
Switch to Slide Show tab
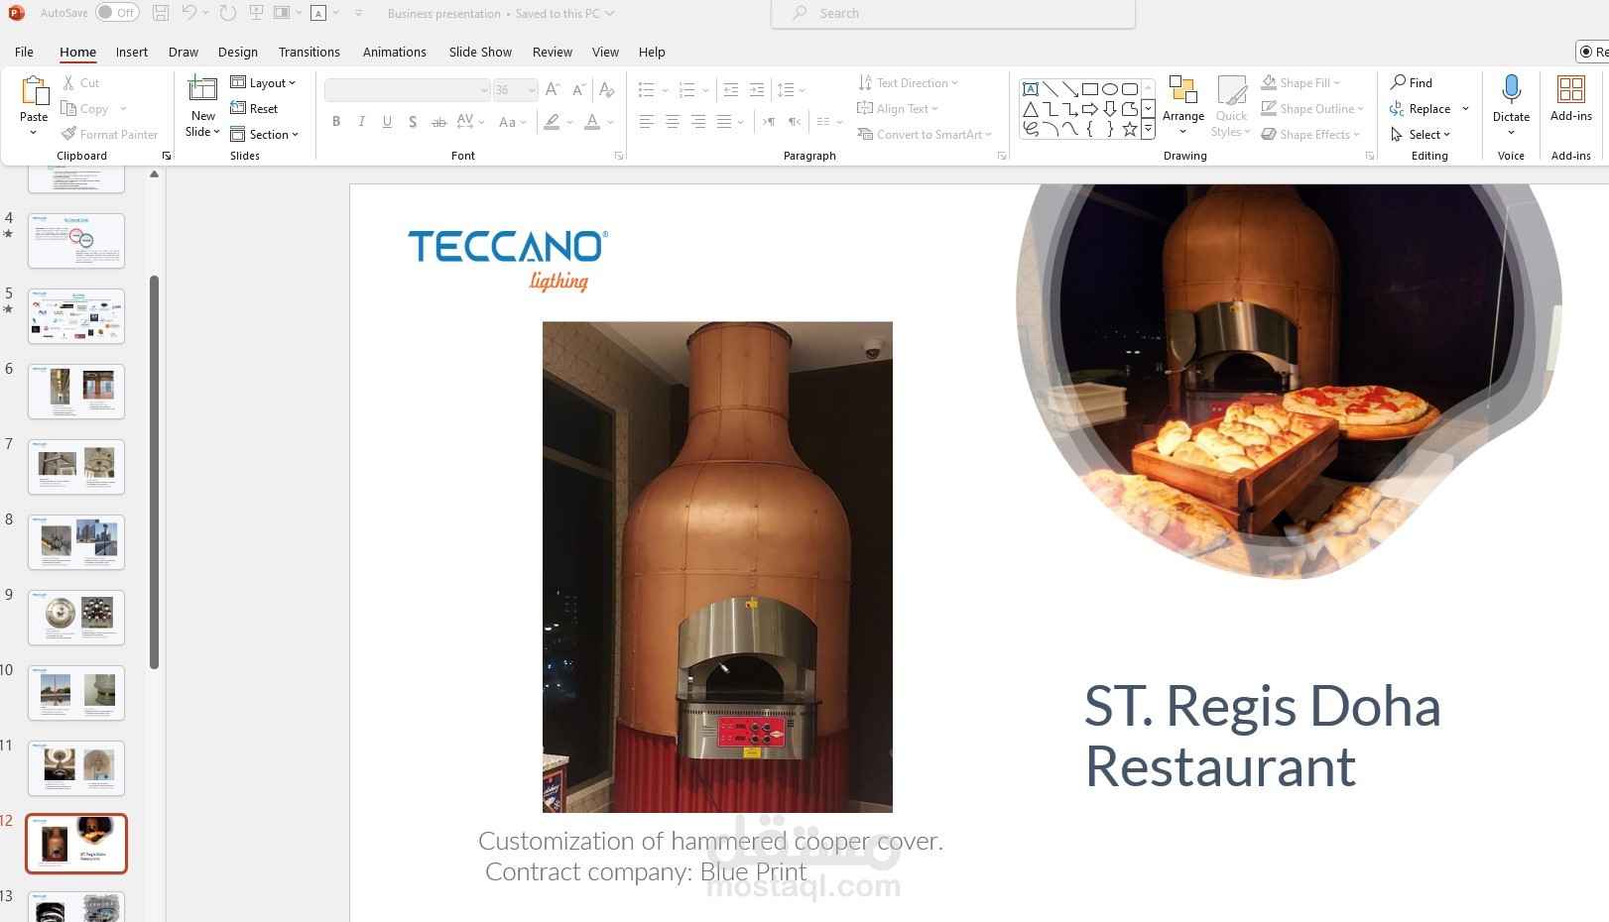[x=480, y=52]
